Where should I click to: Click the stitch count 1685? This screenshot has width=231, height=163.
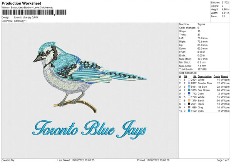point(194,90)
